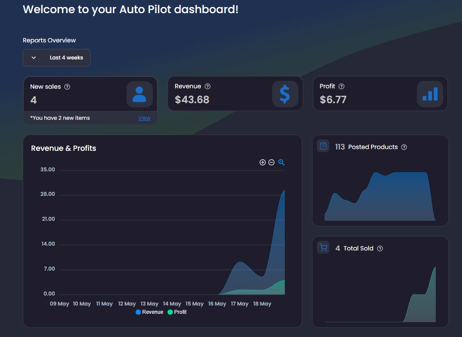Click the *You have 2 new items text

pos(60,118)
